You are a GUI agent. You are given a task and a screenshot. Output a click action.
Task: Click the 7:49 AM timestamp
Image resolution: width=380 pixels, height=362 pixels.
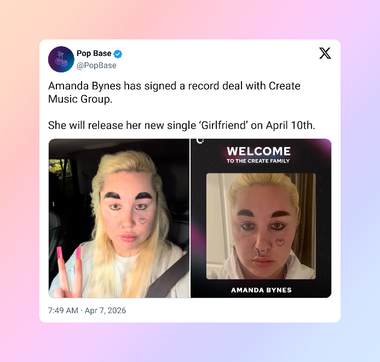coord(63,310)
